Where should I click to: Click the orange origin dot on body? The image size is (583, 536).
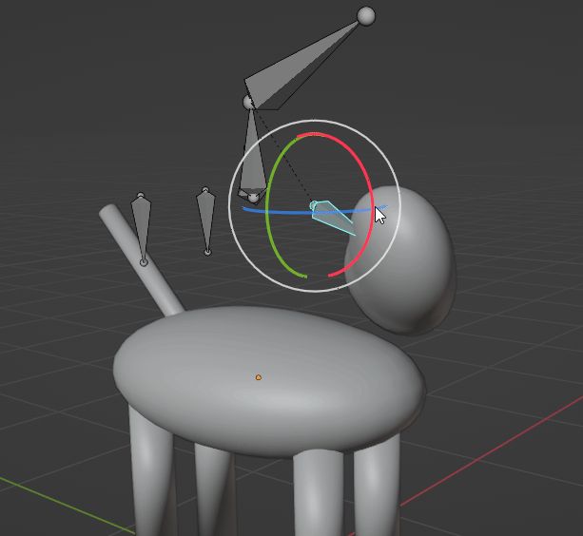(x=258, y=377)
